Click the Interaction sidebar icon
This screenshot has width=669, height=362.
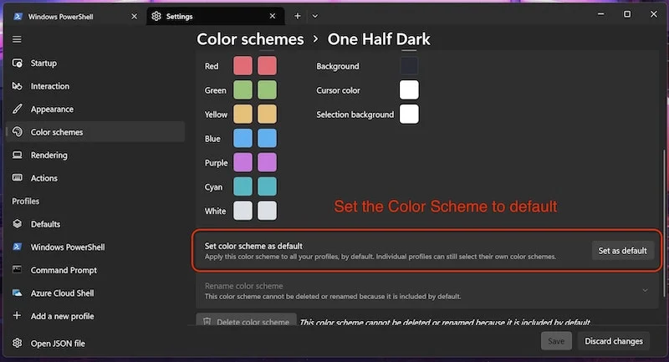point(17,86)
